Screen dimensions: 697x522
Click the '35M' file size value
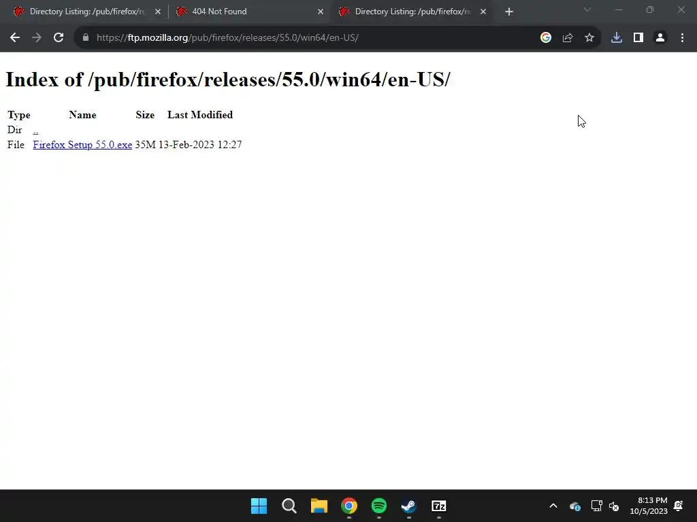[x=145, y=145]
